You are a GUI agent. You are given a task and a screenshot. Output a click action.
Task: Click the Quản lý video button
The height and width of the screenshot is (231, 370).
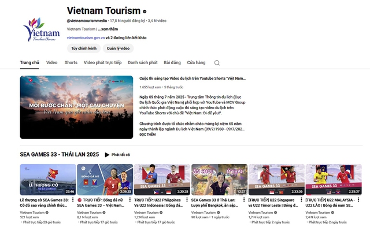pos(118,49)
